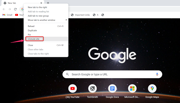The height and width of the screenshot is (103, 180).
Task: Open the YouTube shortcut tile
Action: pyautogui.click(x=73, y=91)
